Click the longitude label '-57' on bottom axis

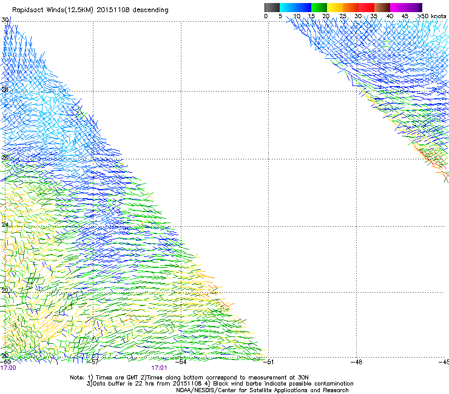click(93, 362)
